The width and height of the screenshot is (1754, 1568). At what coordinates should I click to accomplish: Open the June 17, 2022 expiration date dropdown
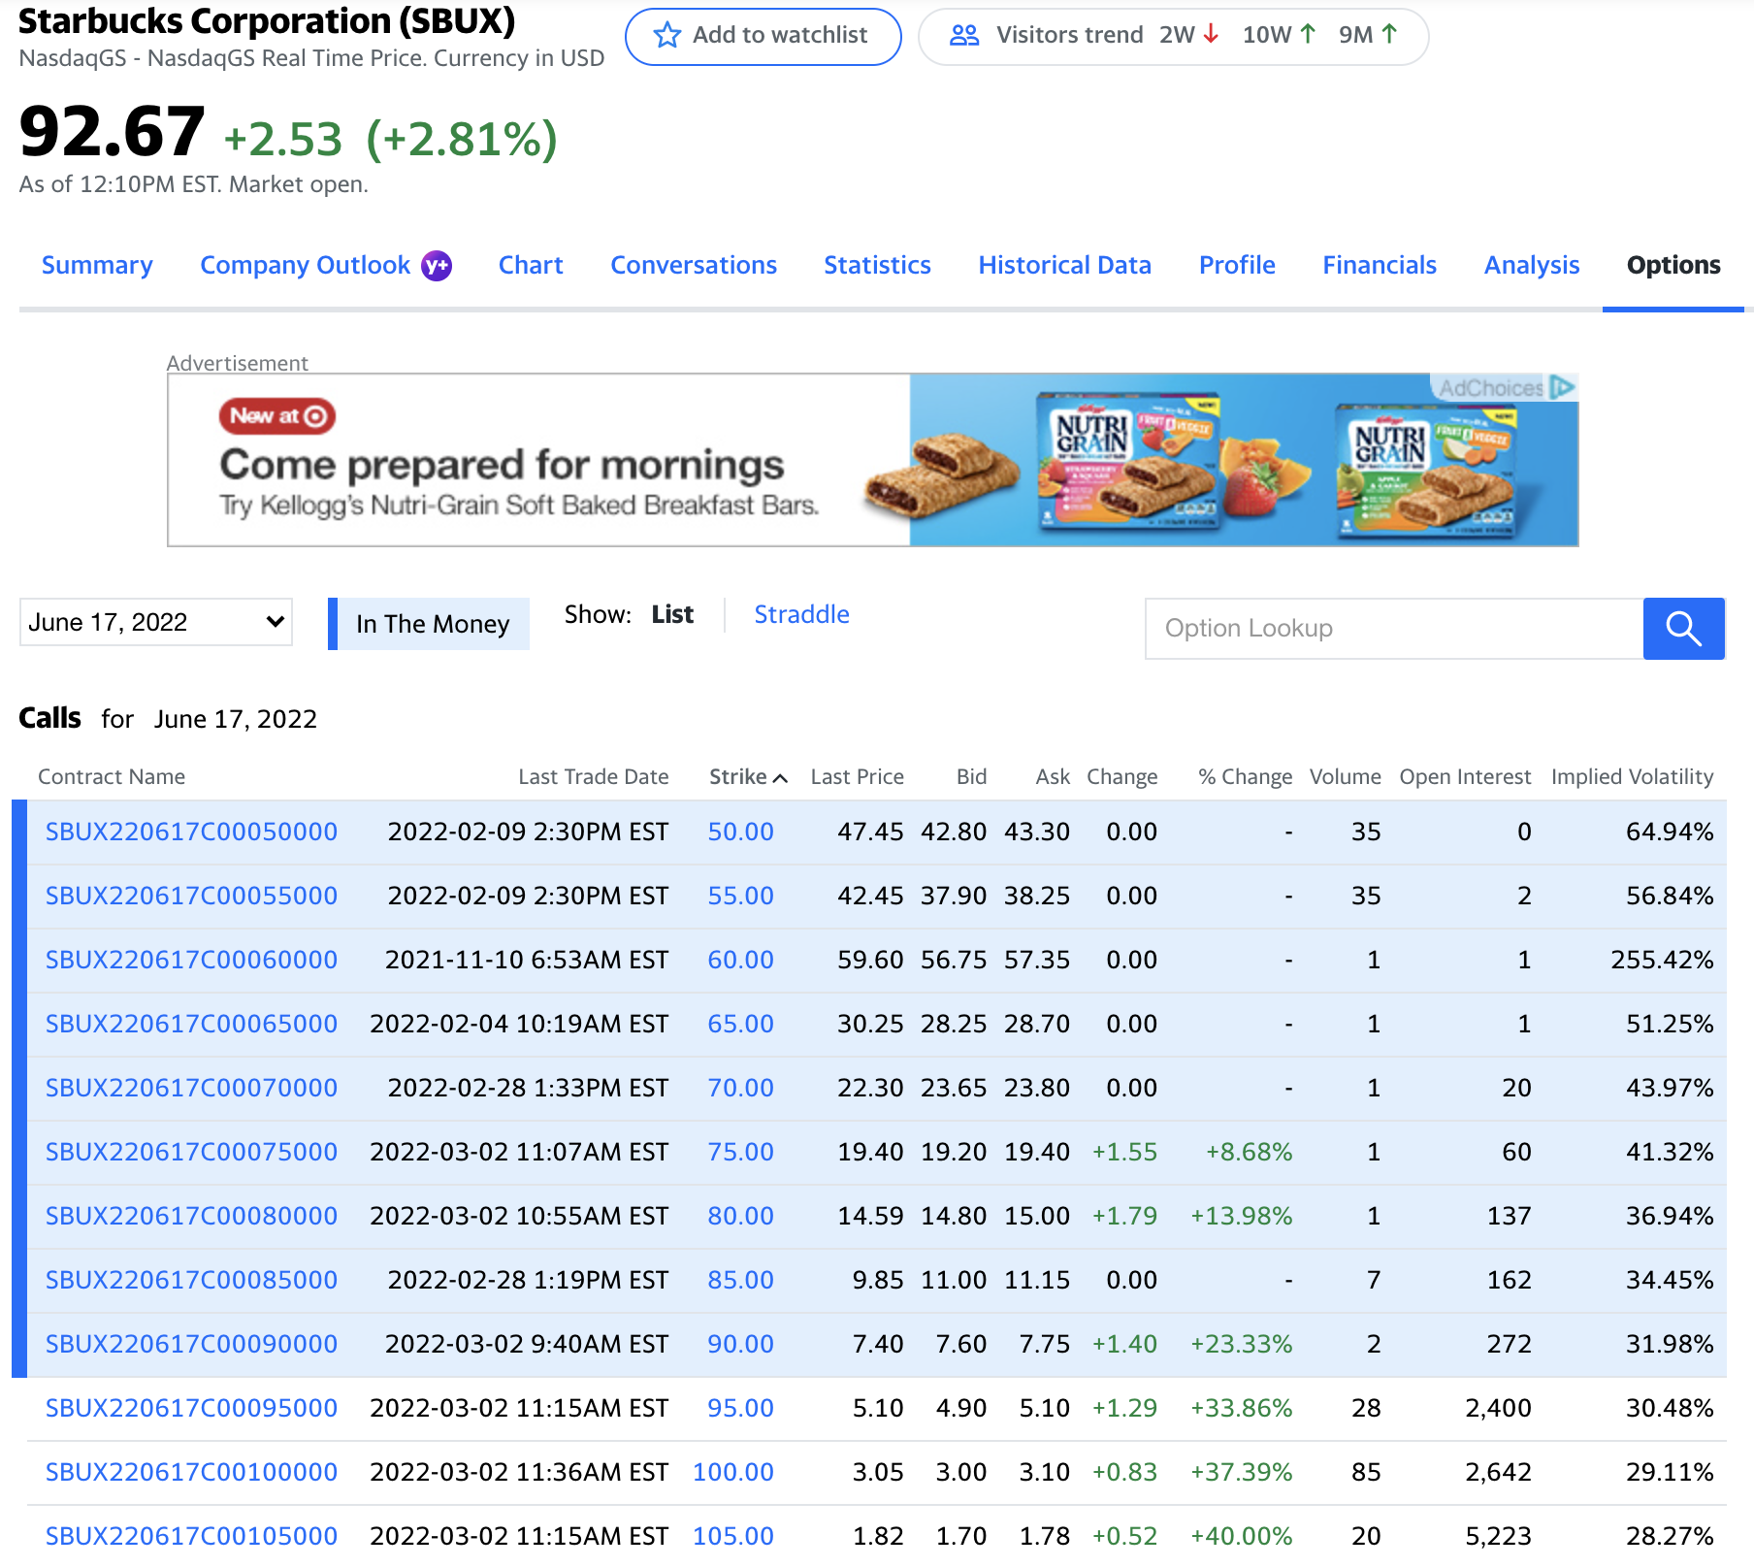(156, 622)
